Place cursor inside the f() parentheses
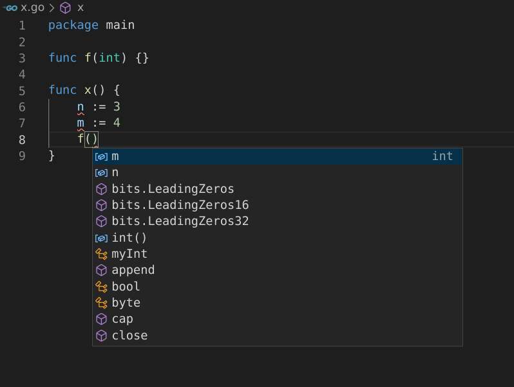This screenshot has height=387, width=514. pyautogui.click(x=91, y=139)
